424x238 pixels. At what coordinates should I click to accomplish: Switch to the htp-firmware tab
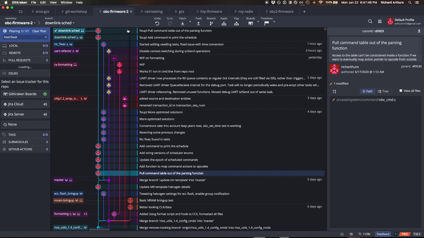click(209, 12)
